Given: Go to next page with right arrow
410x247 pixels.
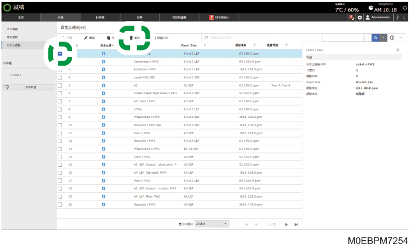Looking at the screenshot, I should tap(287, 224).
